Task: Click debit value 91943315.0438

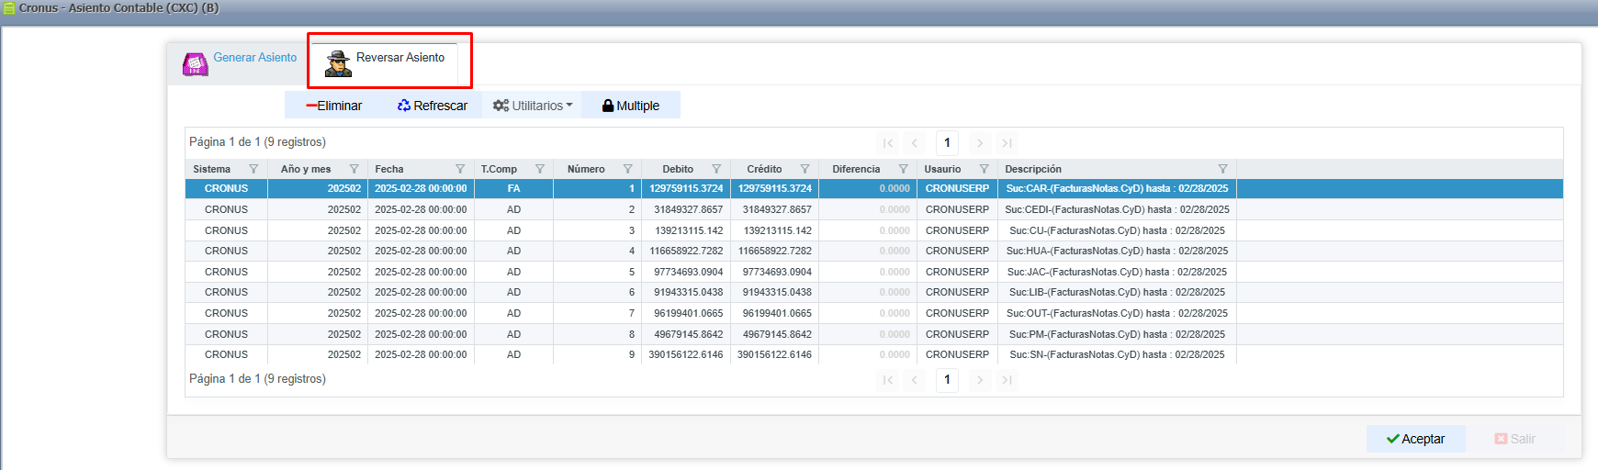Action: pos(688,292)
